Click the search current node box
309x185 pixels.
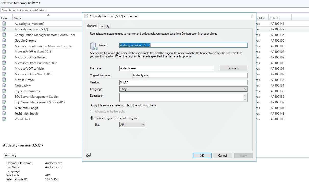pyautogui.click(x=41, y=10)
